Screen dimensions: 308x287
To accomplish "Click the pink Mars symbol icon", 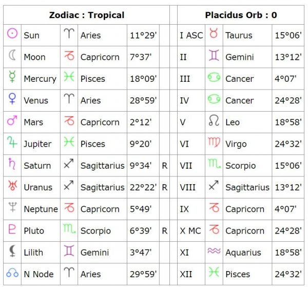I will (x=12, y=120).
